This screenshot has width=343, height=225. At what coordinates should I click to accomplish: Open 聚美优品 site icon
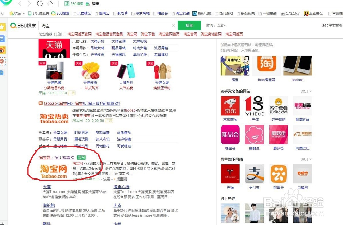[x=303, y=106]
